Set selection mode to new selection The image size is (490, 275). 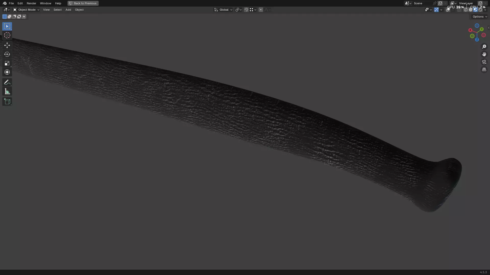point(5,17)
